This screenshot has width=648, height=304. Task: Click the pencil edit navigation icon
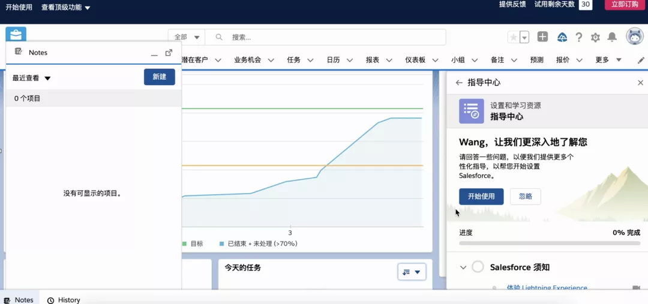coord(641,61)
